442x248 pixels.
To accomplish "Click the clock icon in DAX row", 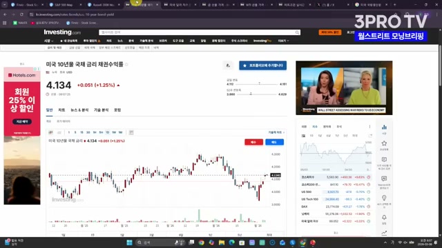I will pos(368,207).
